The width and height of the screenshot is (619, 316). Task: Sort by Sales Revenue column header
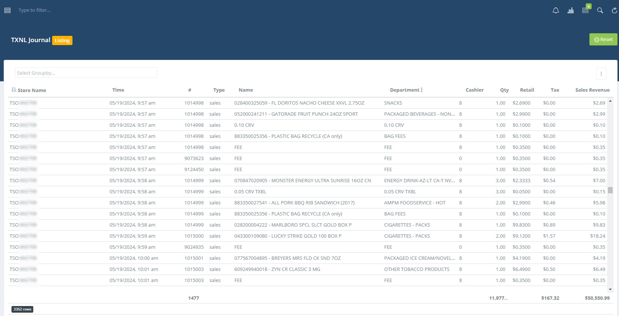(592, 90)
